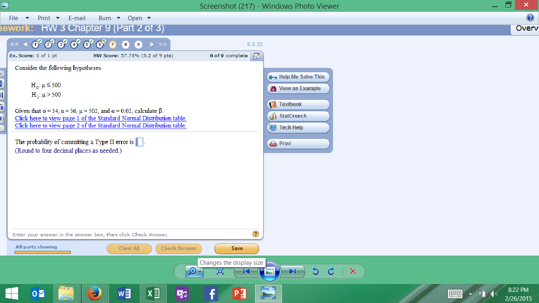
Task: Delete the photo with red X
Action: (353, 271)
